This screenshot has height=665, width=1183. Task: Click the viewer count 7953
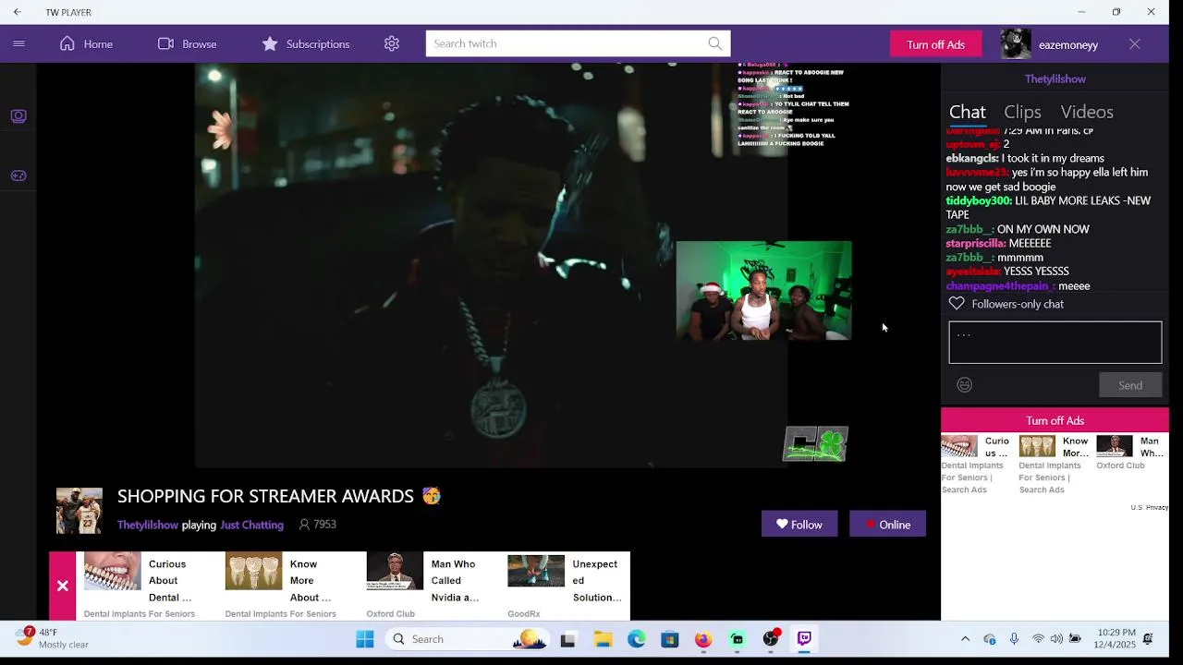317,525
